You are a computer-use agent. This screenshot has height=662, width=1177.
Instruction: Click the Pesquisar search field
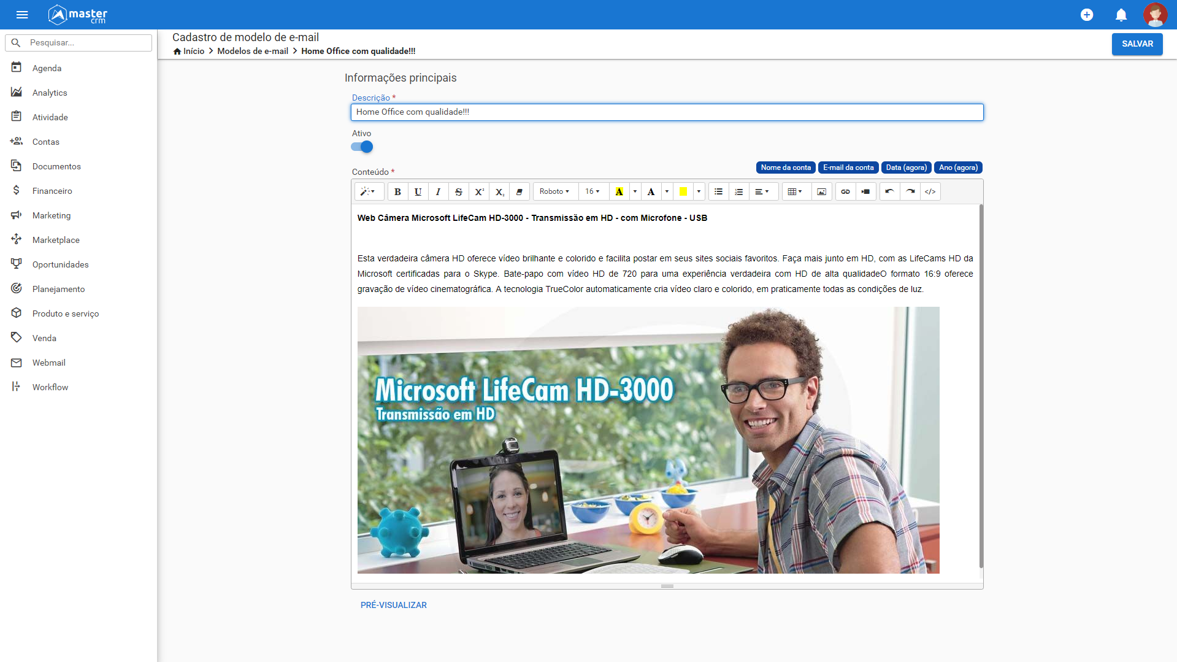(x=79, y=43)
